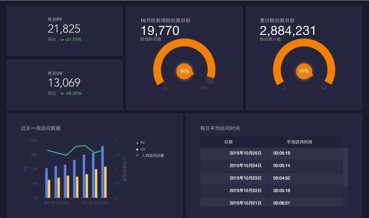Click the green 人均访问次数 legend marker
This screenshot has height=218, width=369.
137,156
